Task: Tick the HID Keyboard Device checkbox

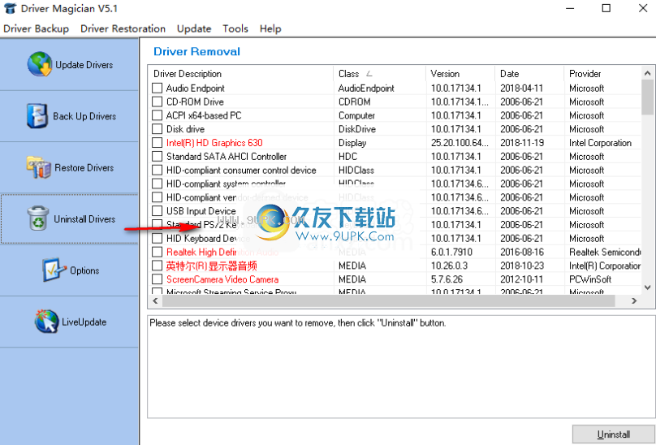Action: click(157, 238)
